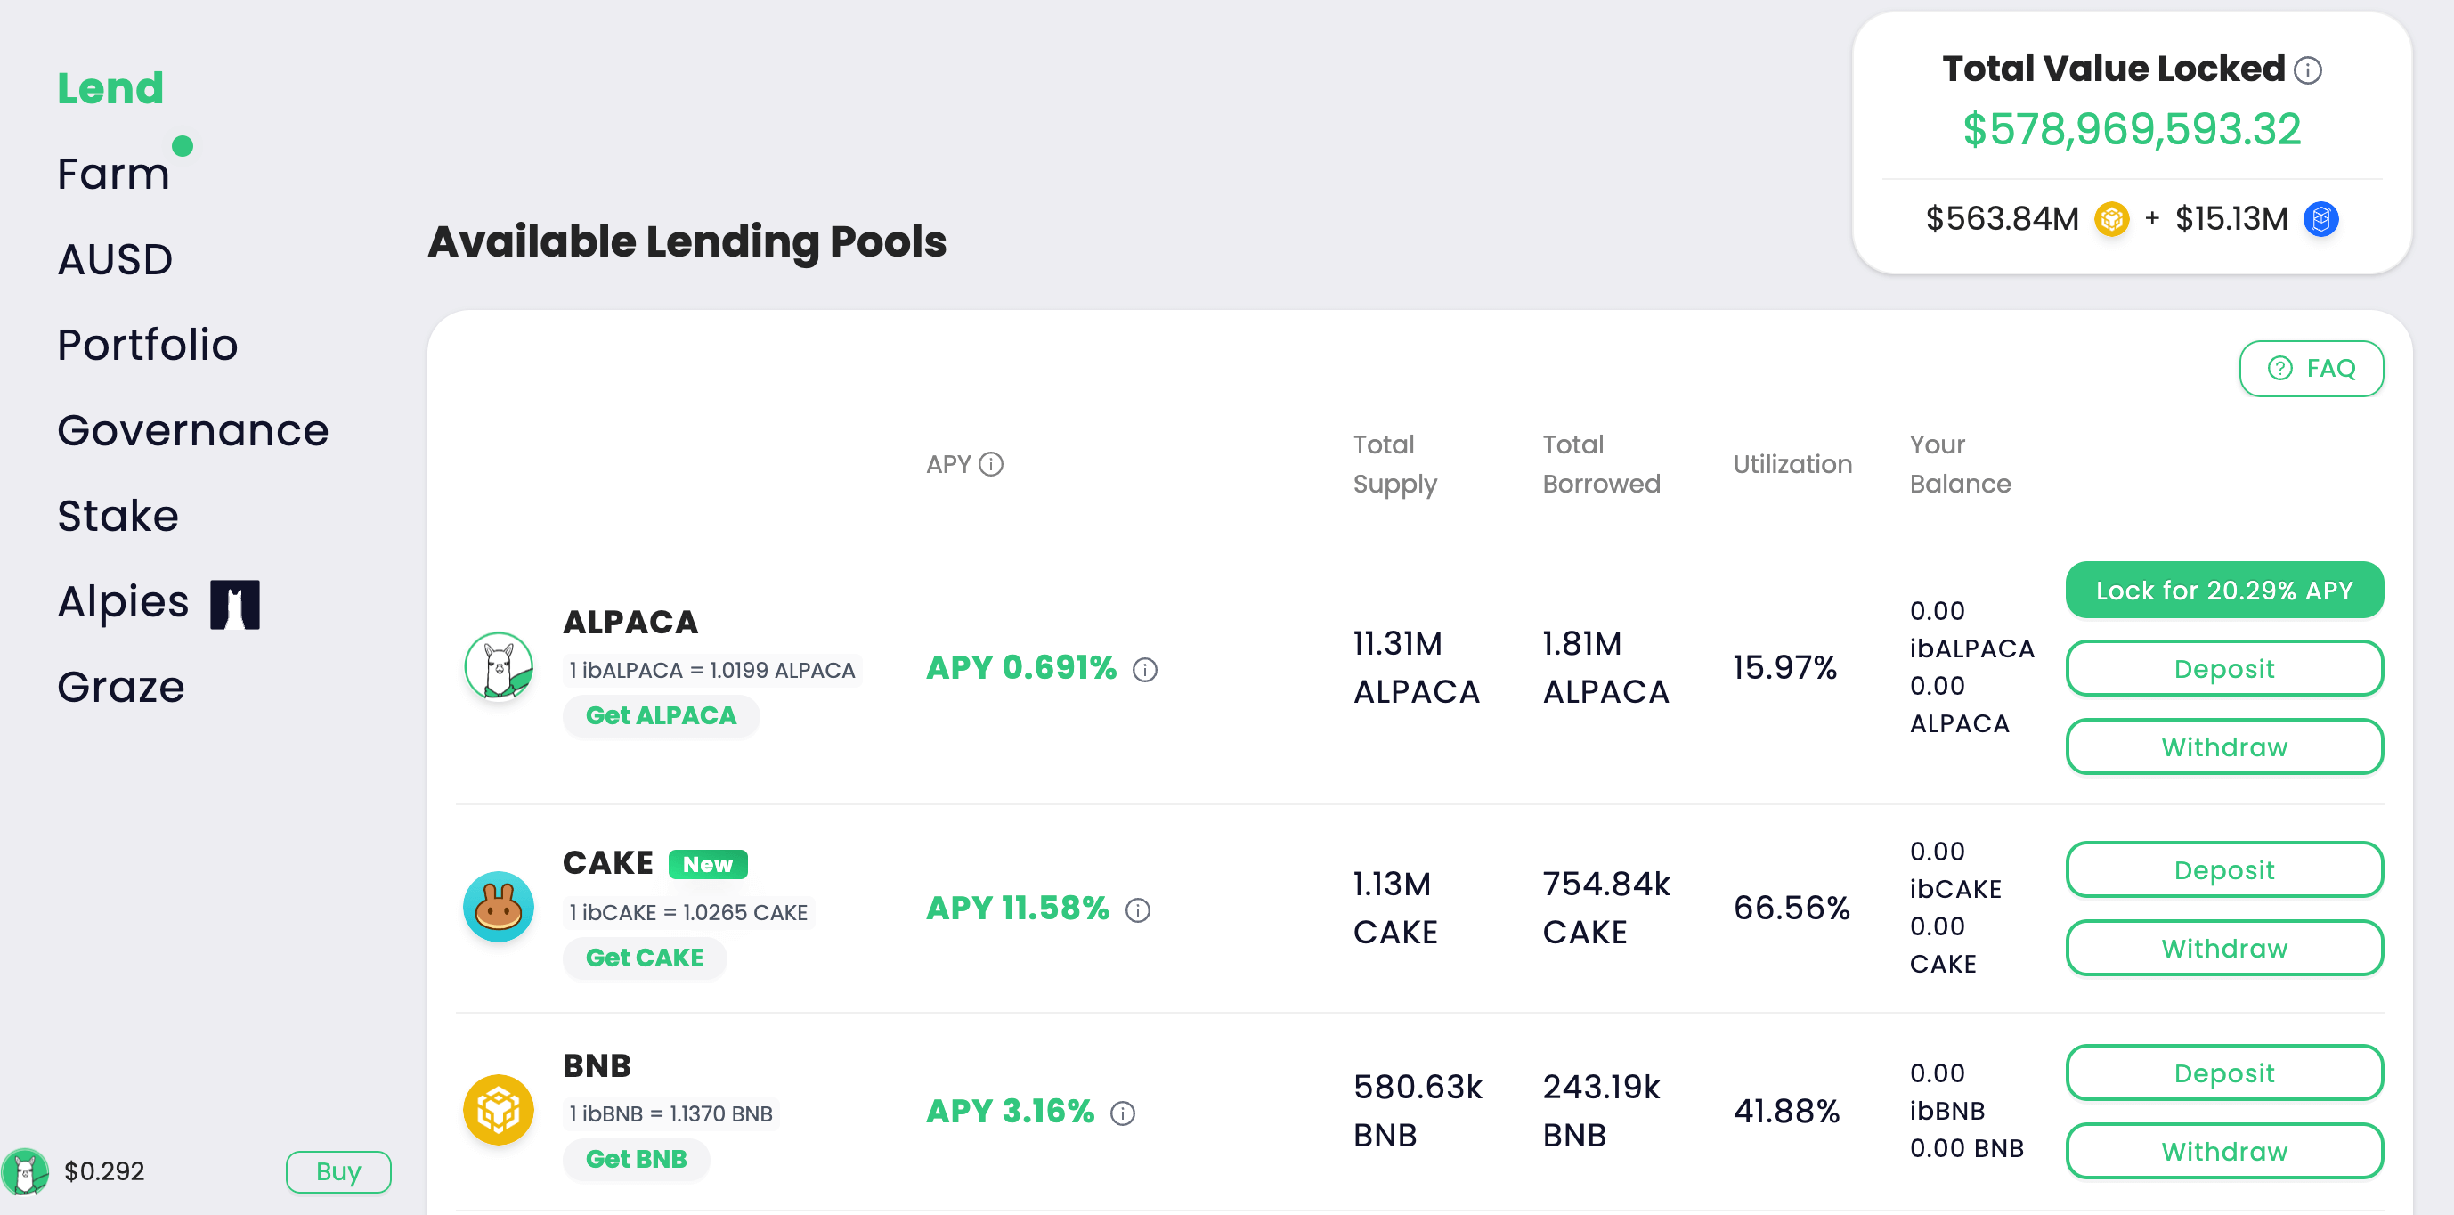
Task: Open the Graze menu item
Action: coord(121,687)
